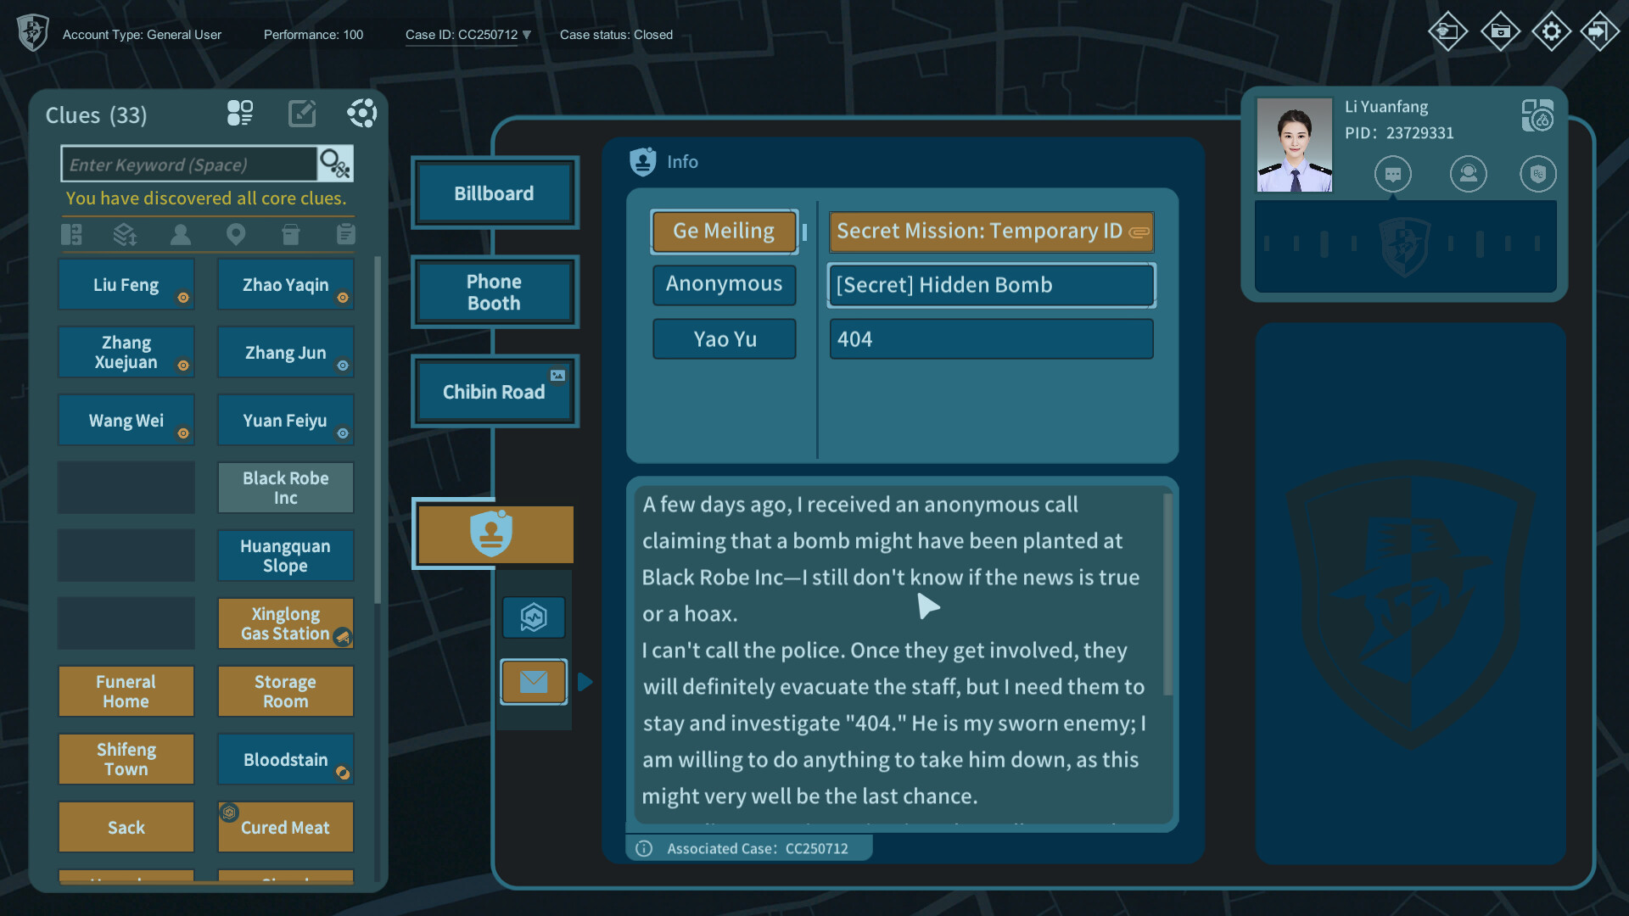Switch clue layout using the grid view icon
The height and width of the screenshot is (916, 1629).
point(240,111)
